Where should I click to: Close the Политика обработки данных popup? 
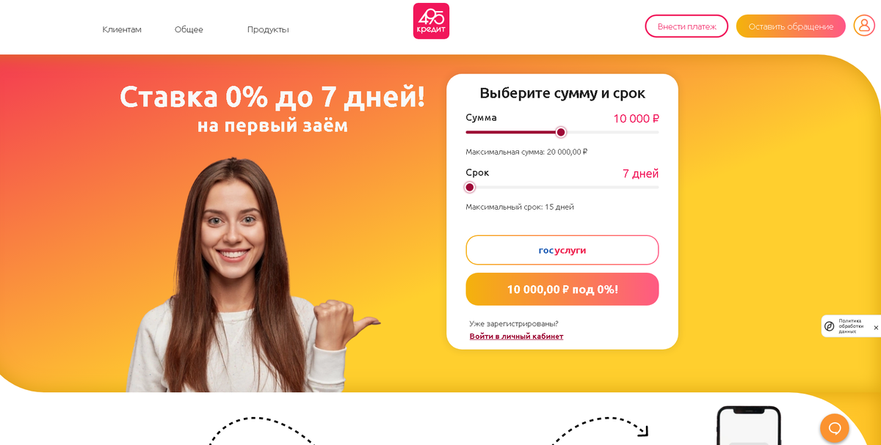click(875, 328)
